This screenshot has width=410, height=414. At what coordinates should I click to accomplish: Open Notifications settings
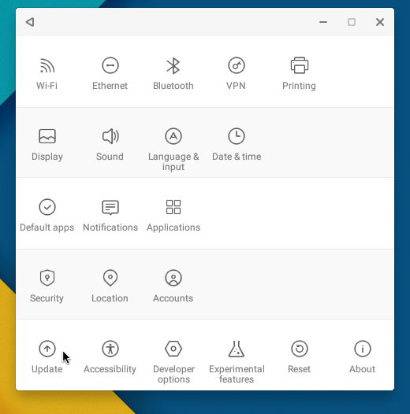(110, 215)
